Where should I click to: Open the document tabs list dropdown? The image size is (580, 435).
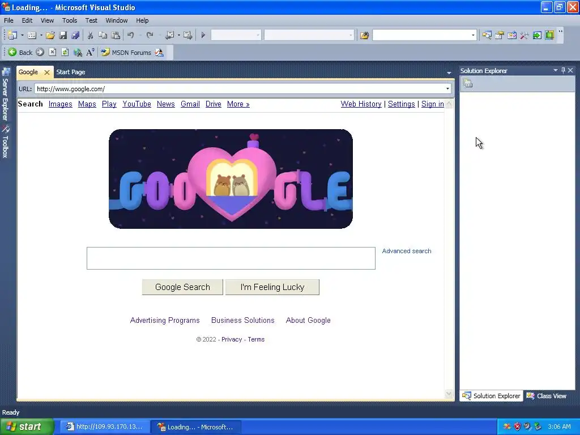[x=449, y=72]
